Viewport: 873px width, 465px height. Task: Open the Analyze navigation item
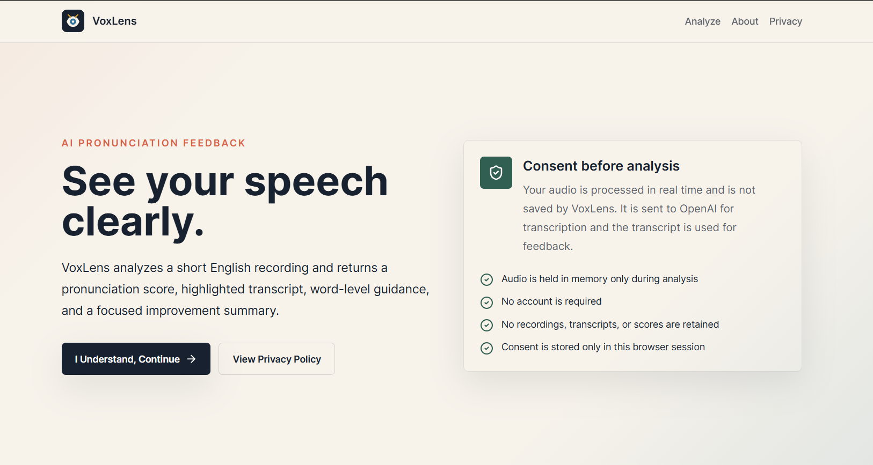[702, 21]
